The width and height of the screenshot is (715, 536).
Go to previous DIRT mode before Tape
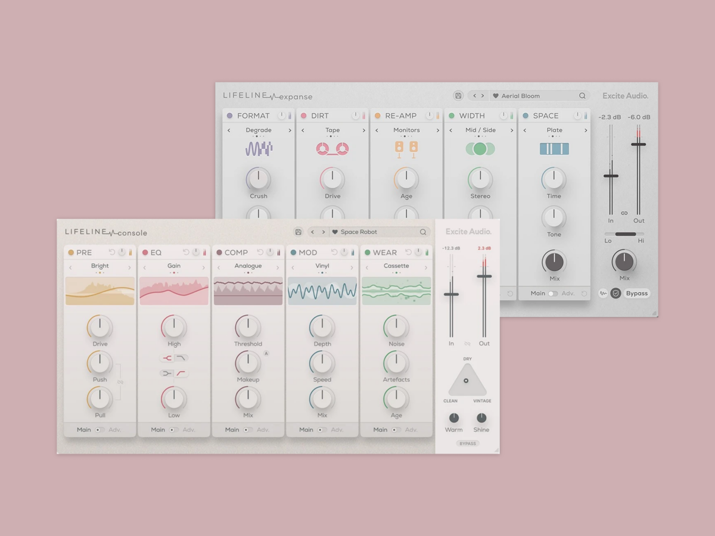(x=303, y=130)
